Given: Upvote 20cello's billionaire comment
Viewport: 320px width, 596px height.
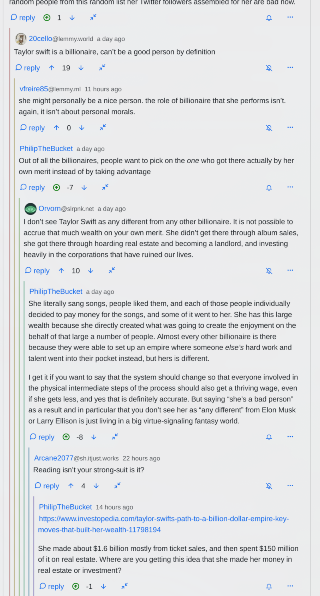Looking at the screenshot, I should click(51, 68).
